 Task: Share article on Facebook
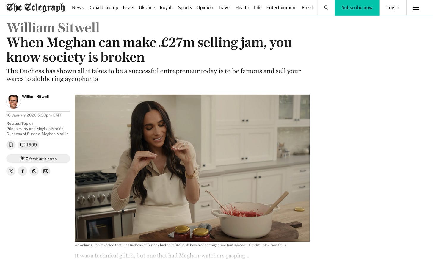pyautogui.click(x=23, y=171)
